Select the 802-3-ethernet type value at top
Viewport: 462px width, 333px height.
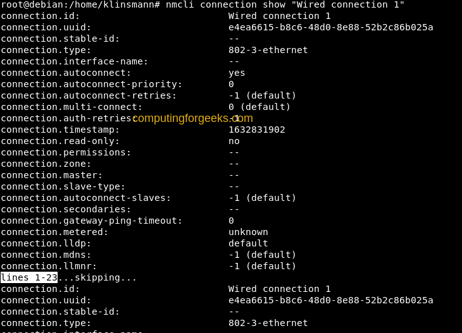click(x=268, y=50)
